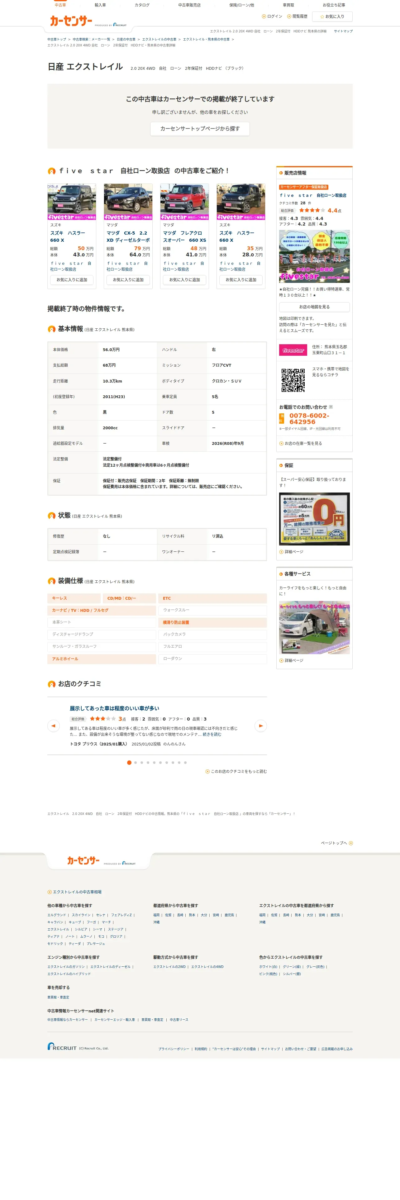The image size is (400, 1200).
Task: Open the カーライフ service camping photo
Action: tap(314, 627)
